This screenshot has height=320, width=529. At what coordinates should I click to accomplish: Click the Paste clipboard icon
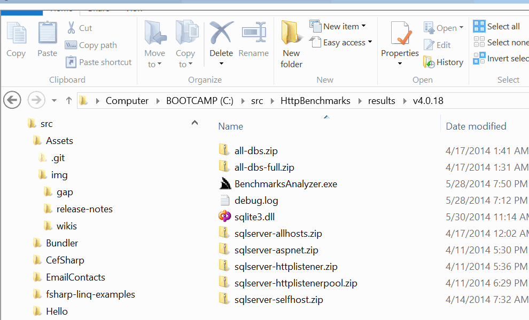47,33
